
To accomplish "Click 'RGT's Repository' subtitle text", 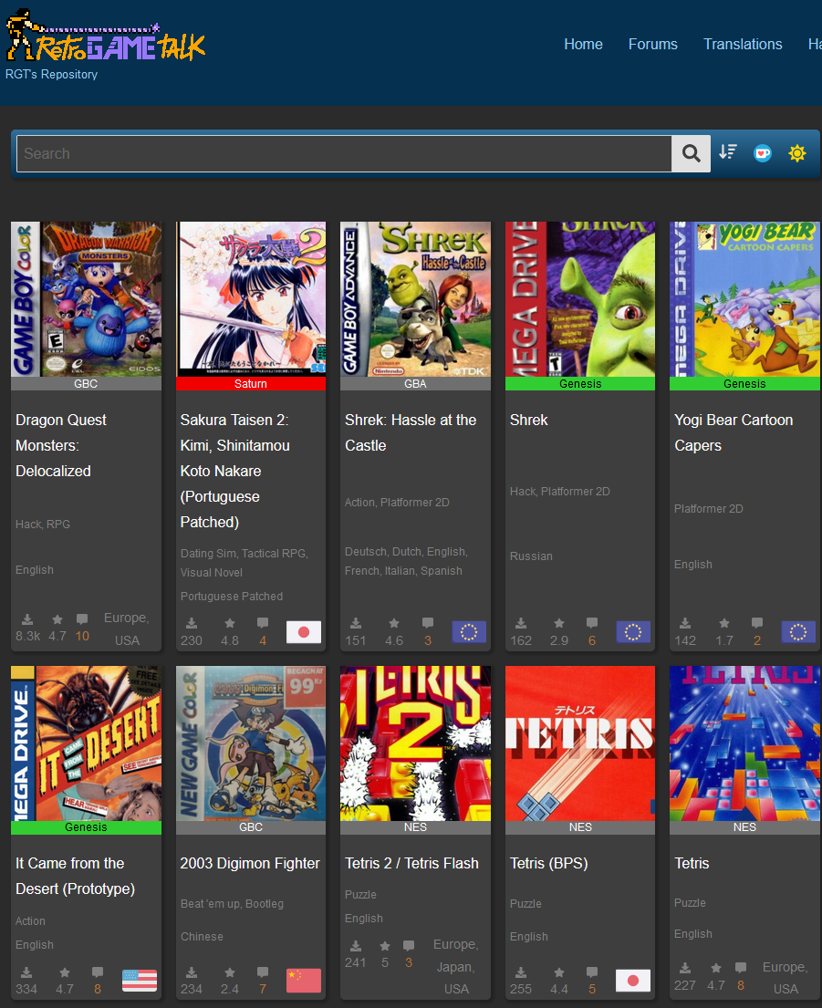I will (51, 75).
